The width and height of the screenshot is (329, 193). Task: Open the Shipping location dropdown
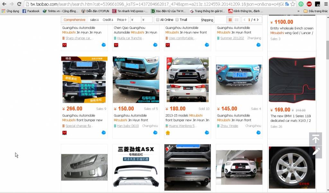point(207,20)
